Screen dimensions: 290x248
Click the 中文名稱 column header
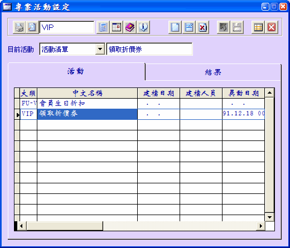(88, 93)
